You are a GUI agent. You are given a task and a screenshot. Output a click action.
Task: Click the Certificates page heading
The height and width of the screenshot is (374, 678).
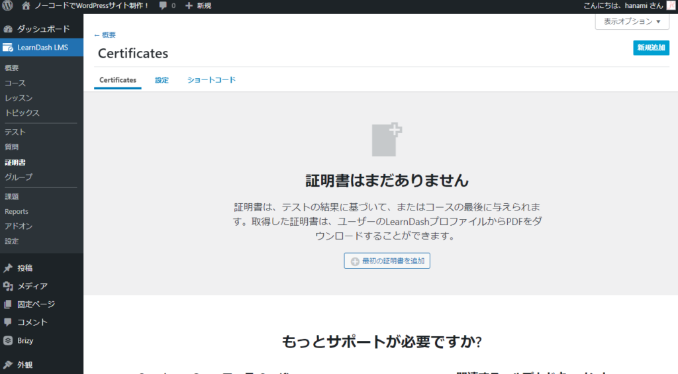click(x=133, y=53)
